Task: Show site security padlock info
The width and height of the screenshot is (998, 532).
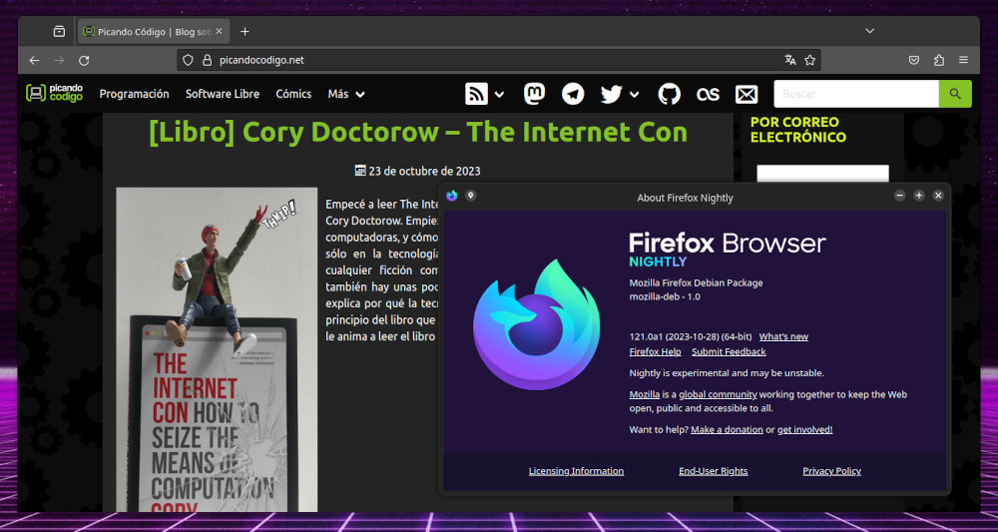Action: 207,61
